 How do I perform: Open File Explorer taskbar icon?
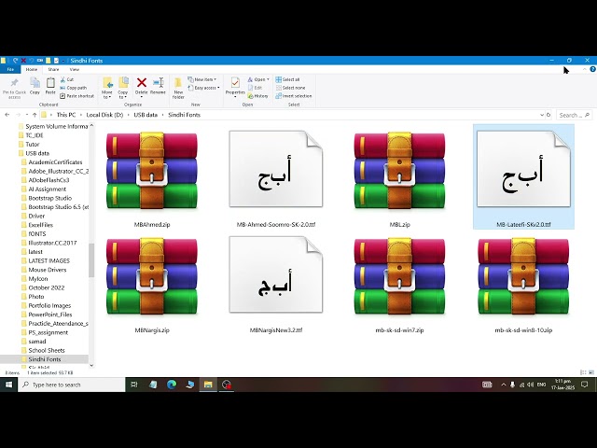coord(208,385)
